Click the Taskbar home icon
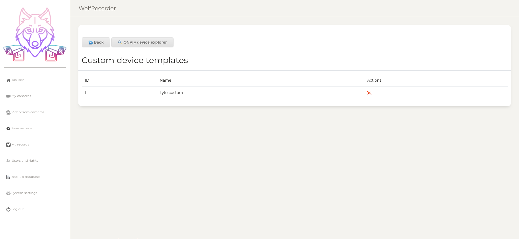 tap(8, 80)
